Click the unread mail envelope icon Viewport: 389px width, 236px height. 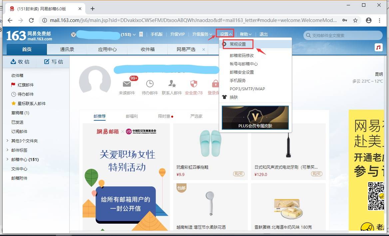pos(127,84)
